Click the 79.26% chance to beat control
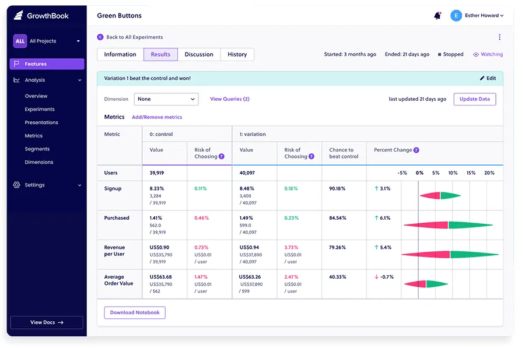The height and width of the screenshot is (348, 525). 337,247
